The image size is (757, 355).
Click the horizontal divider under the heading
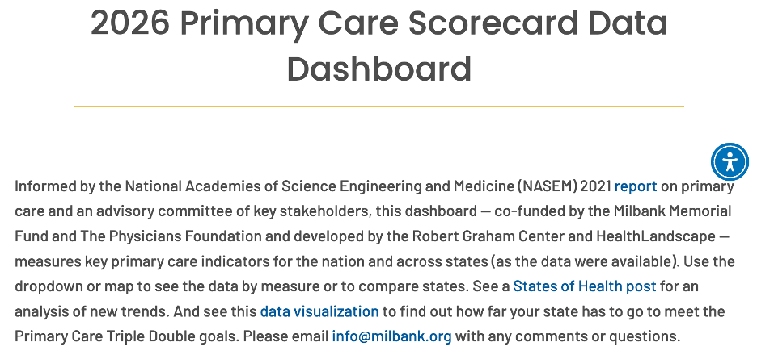[x=378, y=106]
